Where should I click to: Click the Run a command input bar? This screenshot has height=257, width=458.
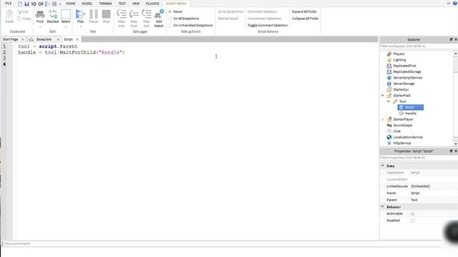pos(222,243)
